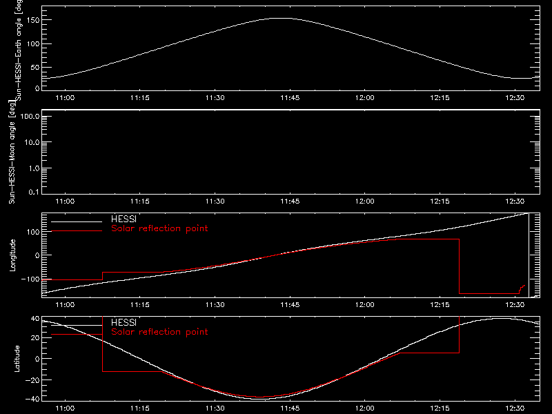Image resolution: width=552 pixels, height=414 pixels.
Task: Click peak of Sun-HESSI-Earth angle curve
Action: click(x=282, y=18)
